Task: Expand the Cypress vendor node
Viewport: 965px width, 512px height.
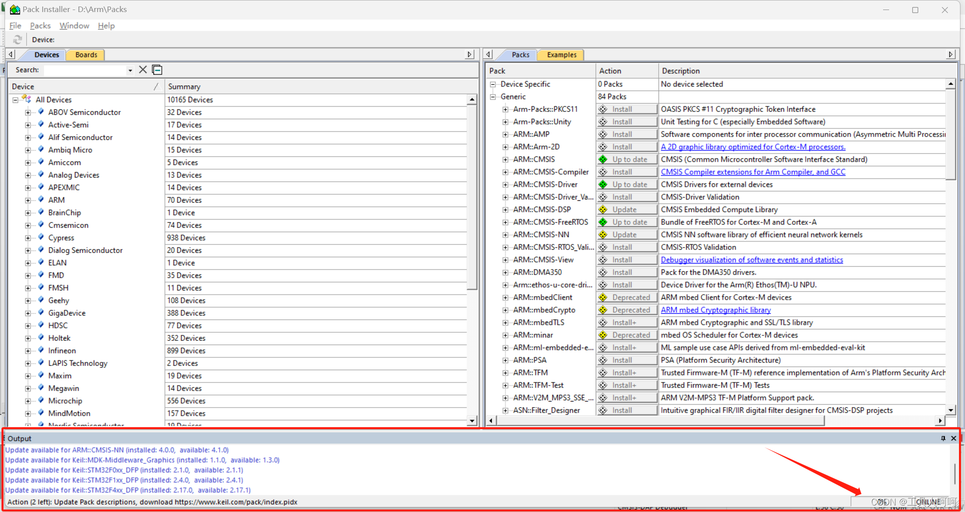Action: click(28, 238)
